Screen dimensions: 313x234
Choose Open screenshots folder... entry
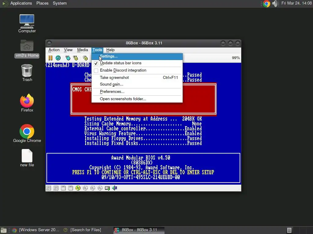tap(137, 99)
